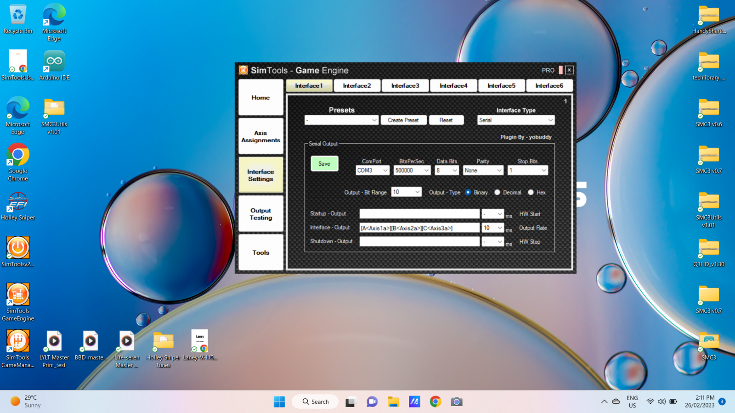Click the Create Preset button
The image size is (735, 413).
point(403,120)
